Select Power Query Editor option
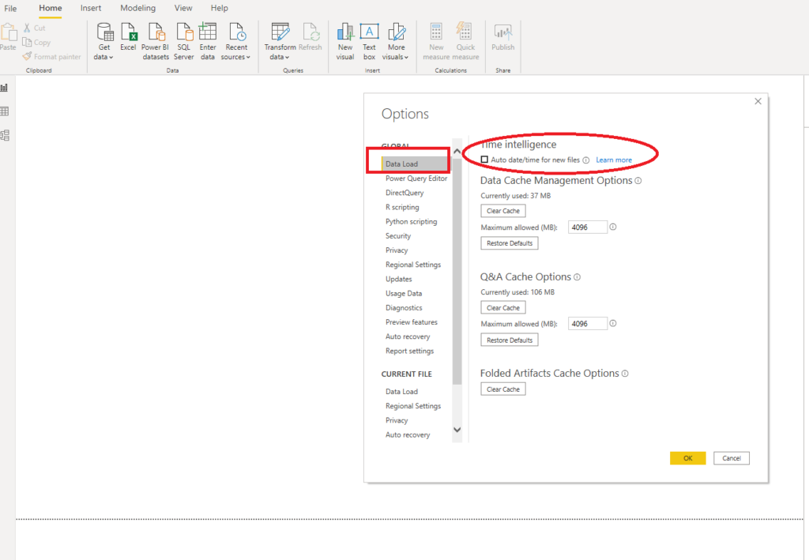The height and width of the screenshot is (560, 809). pyautogui.click(x=416, y=179)
